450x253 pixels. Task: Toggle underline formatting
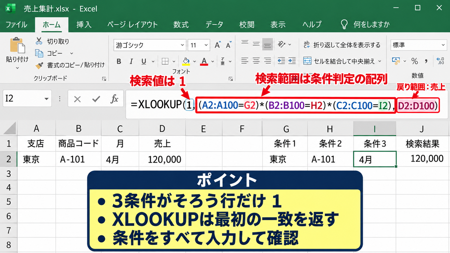click(144, 62)
